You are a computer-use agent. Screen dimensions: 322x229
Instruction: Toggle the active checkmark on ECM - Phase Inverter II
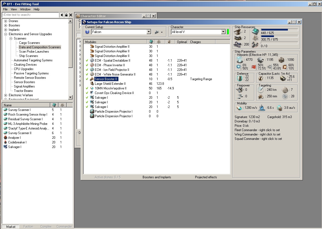pyautogui.click(x=87, y=65)
